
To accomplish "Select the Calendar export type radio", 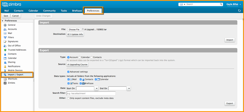I will [x=80, y=57].
